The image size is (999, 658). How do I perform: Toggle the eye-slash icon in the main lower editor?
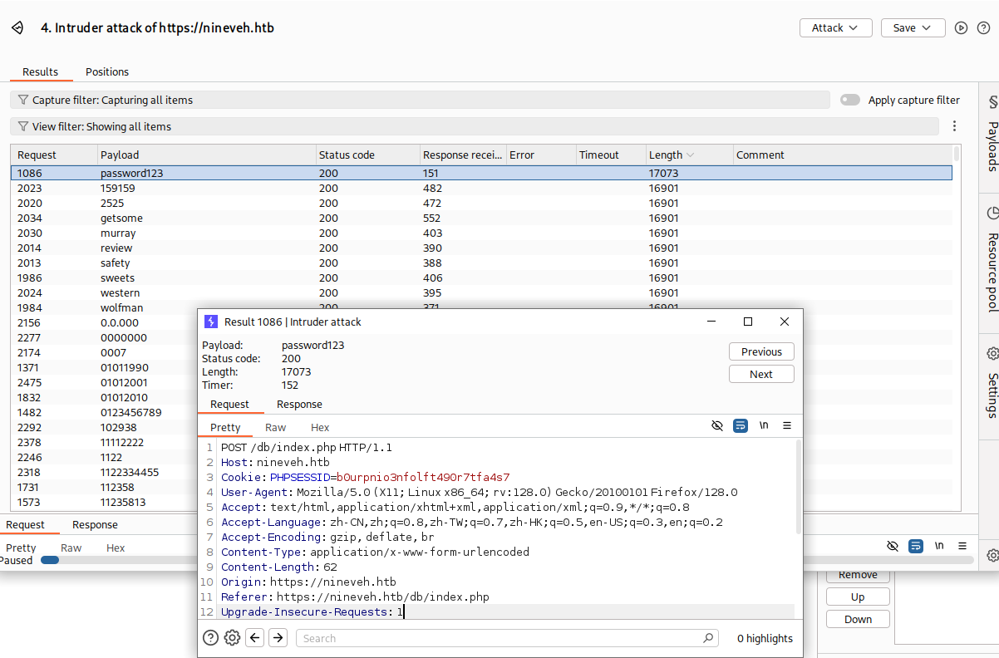point(893,546)
